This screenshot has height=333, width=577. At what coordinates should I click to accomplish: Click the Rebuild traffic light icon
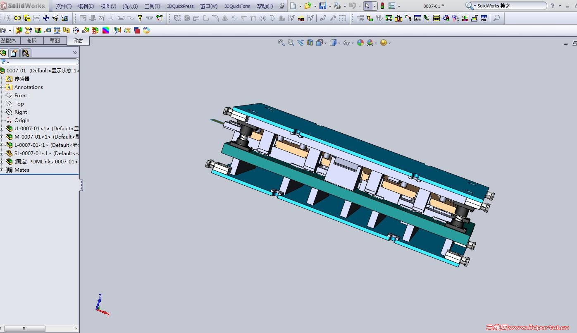pos(382,6)
